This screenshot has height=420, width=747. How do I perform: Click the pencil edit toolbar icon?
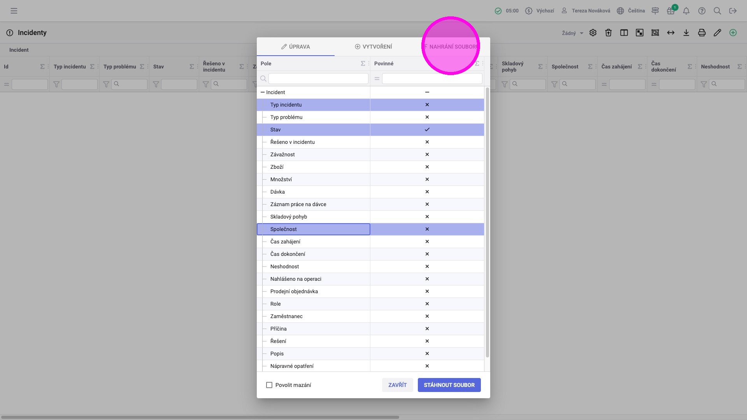coord(717,33)
